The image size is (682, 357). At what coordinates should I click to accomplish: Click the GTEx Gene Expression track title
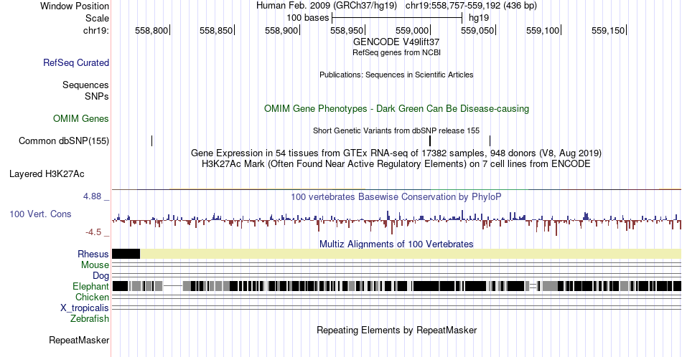[396, 153]
